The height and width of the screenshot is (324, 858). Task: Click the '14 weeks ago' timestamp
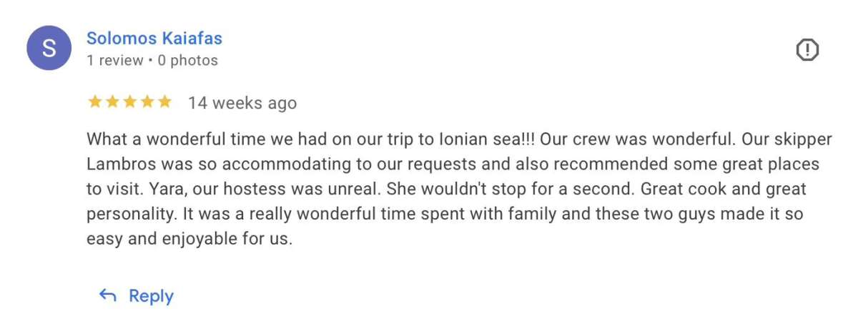[x=242, y=103]
